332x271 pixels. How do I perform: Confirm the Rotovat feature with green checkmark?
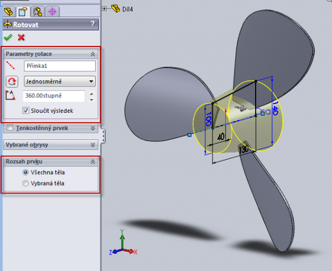coord(8,38)
